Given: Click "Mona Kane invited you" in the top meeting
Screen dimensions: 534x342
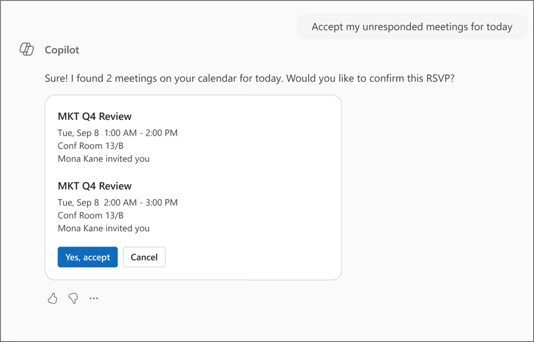Looking at the screenshot, I should 104,158.
